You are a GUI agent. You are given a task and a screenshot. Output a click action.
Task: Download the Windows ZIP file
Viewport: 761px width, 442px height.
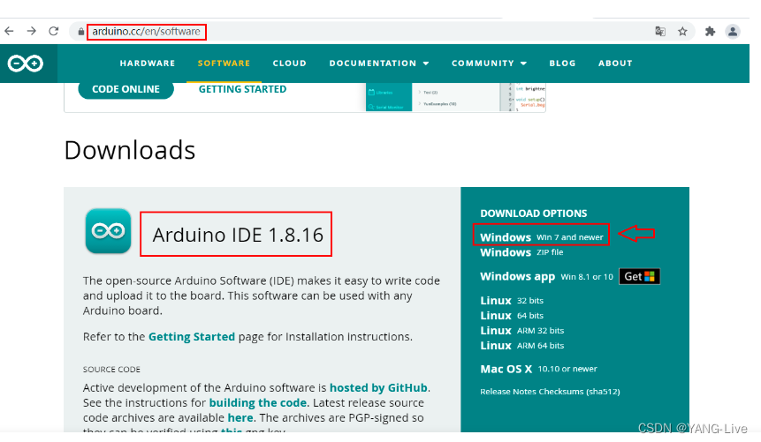click(x=521, y=252)
